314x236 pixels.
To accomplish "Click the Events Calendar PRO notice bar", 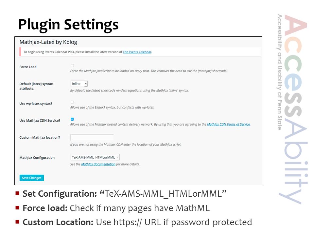I will coord(140,52).
